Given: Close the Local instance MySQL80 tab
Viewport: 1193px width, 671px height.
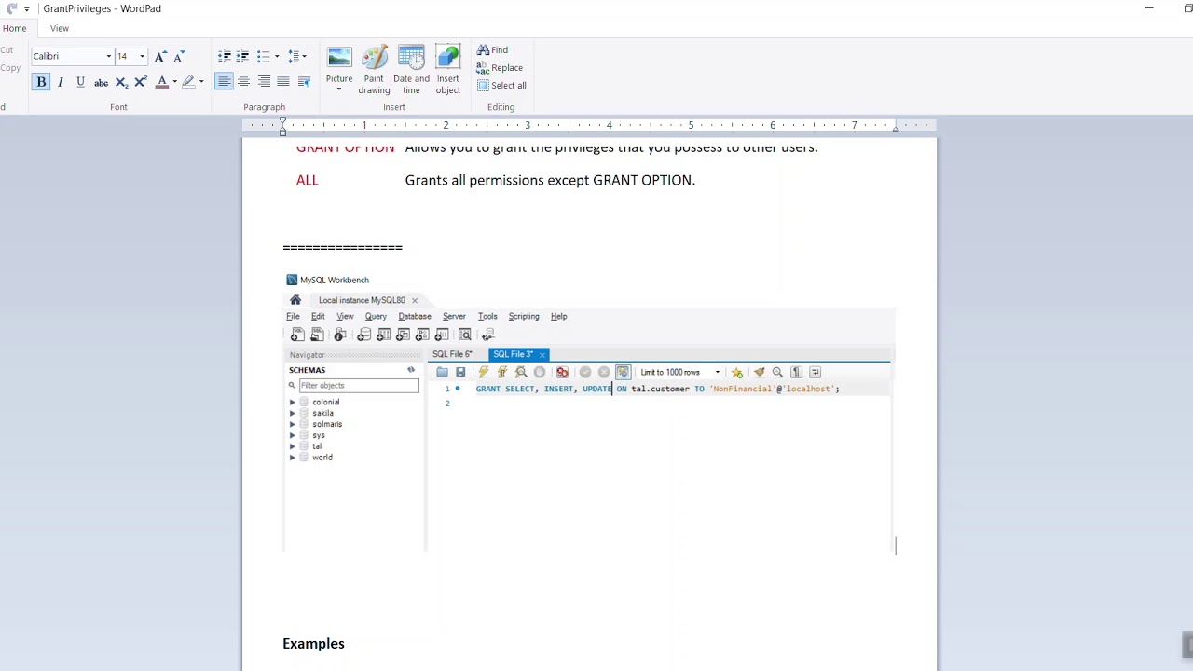Looking at the screenshot, I should (415, 300).
